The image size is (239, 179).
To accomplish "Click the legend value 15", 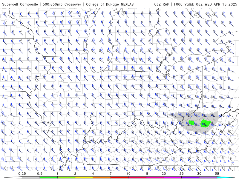I will 146,174.
